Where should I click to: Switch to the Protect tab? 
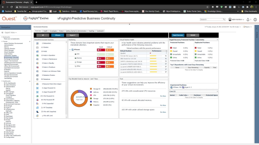click(61, 31)
